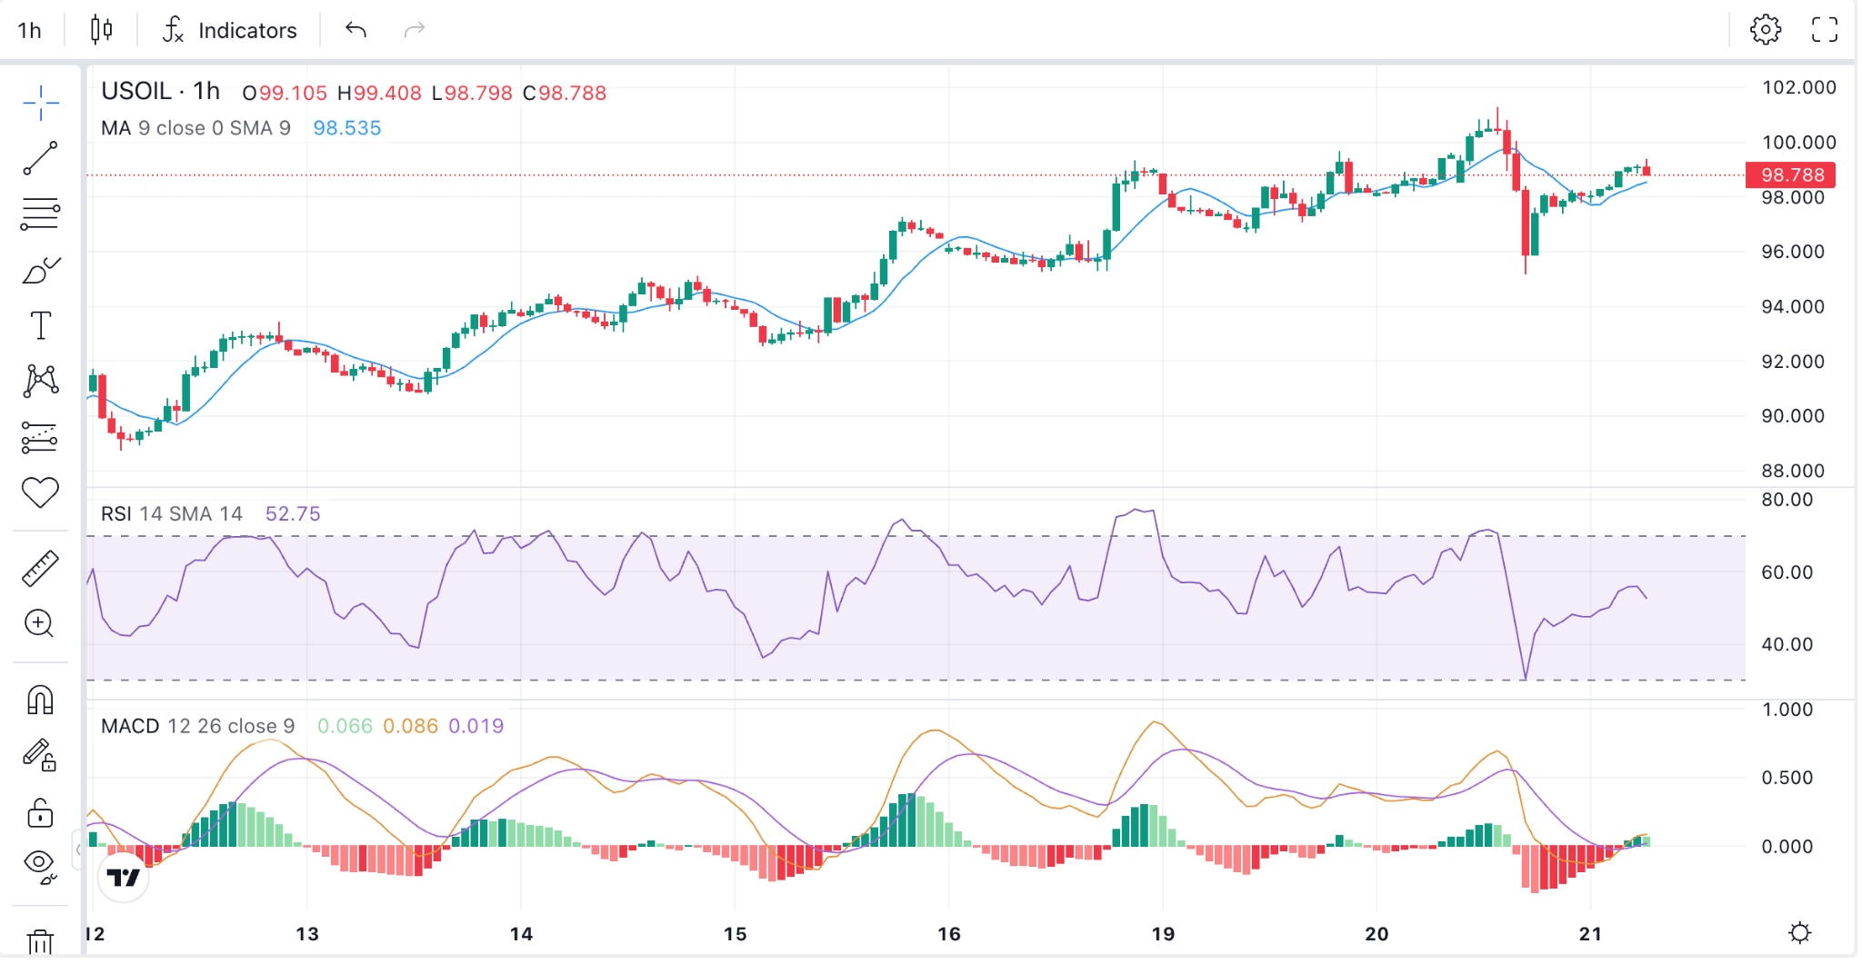Select the crosshair cursor tool
This screenshot has width=1862, height=964.
[x=41, y=104]
